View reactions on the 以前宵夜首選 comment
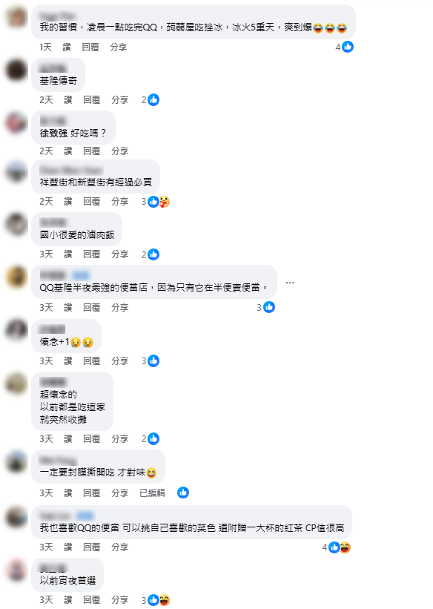The width and height of the screenshot is (433, 609). point(156,600)
